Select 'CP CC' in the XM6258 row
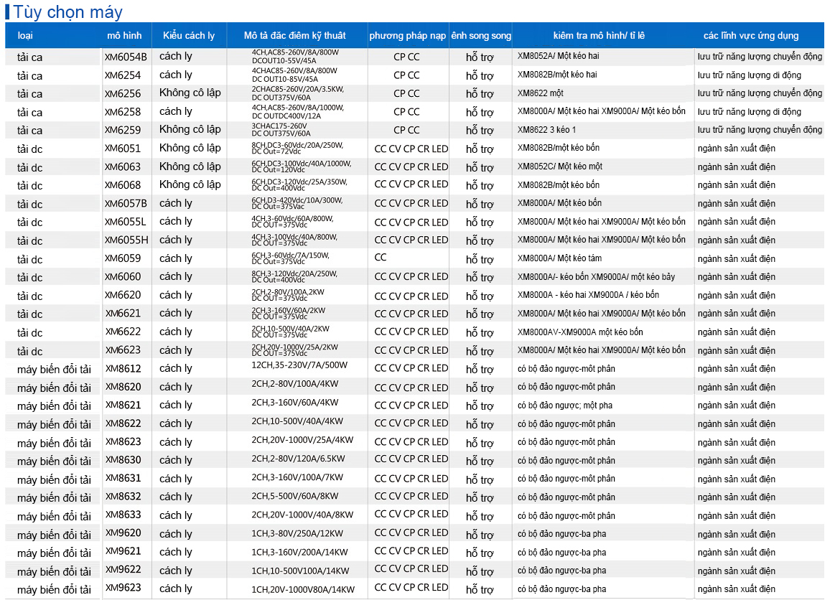This screenshot has height=600, width=830. 406,112
